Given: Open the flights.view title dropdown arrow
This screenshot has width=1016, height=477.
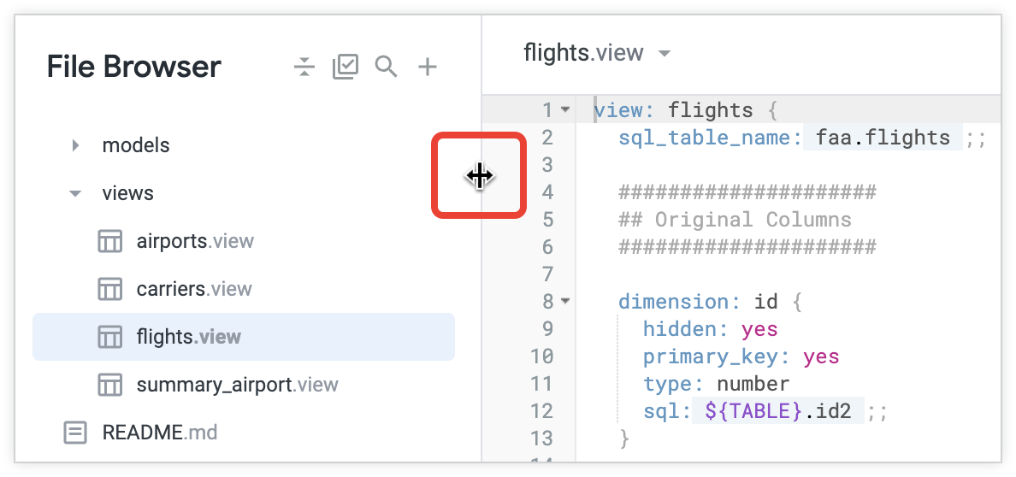Looking at the screenshot, I should tap(665, 54).
